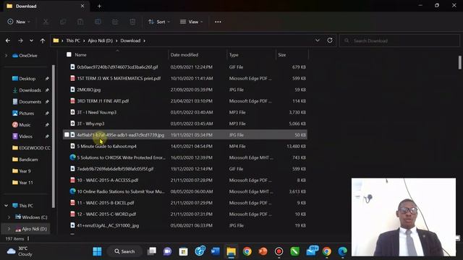Click the navigation pane scrollbar
The image size is (463, 260).
[53, 136]
